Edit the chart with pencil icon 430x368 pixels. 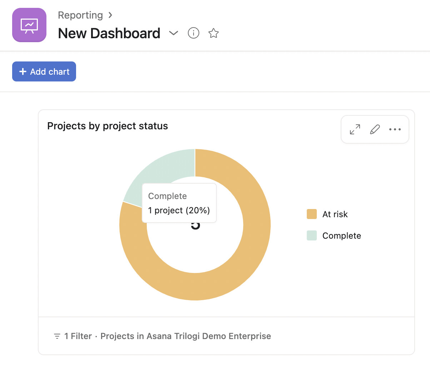tap(375, 129)
